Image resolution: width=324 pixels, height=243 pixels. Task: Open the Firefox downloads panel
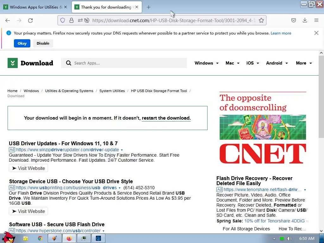(305, 20)
